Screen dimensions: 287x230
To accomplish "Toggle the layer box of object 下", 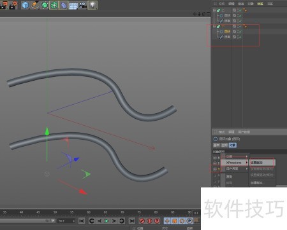I will click(234, 26).
